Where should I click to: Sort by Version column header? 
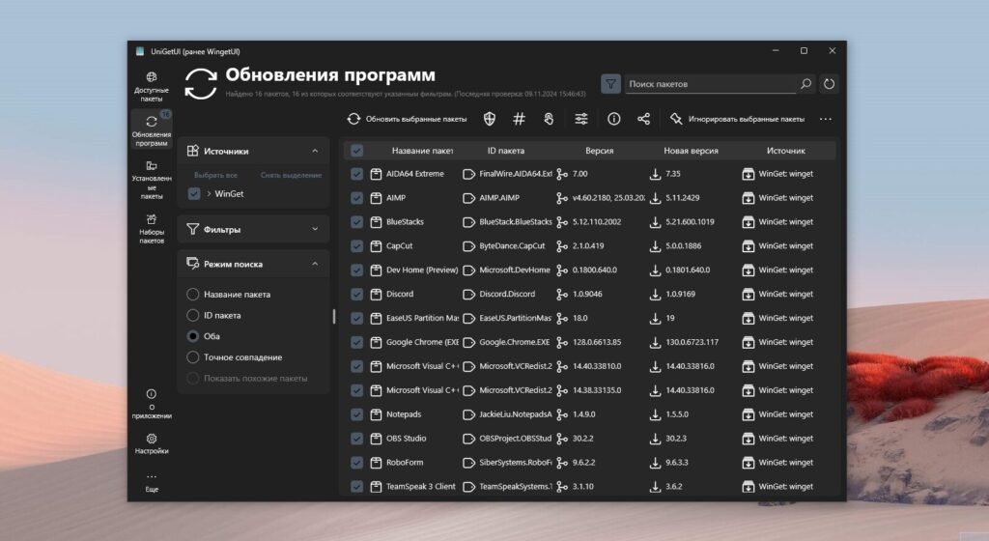point(599,151)
